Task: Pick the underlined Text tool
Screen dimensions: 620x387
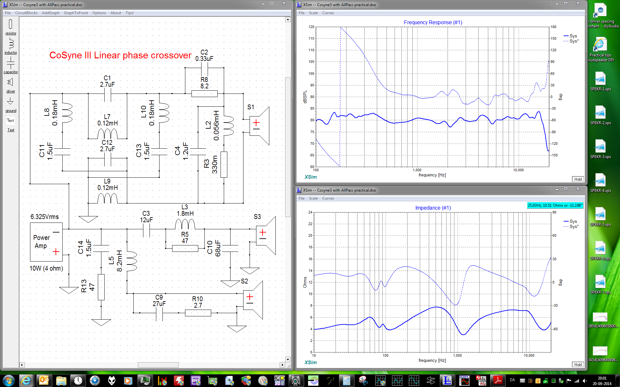Action: [11, 130]
